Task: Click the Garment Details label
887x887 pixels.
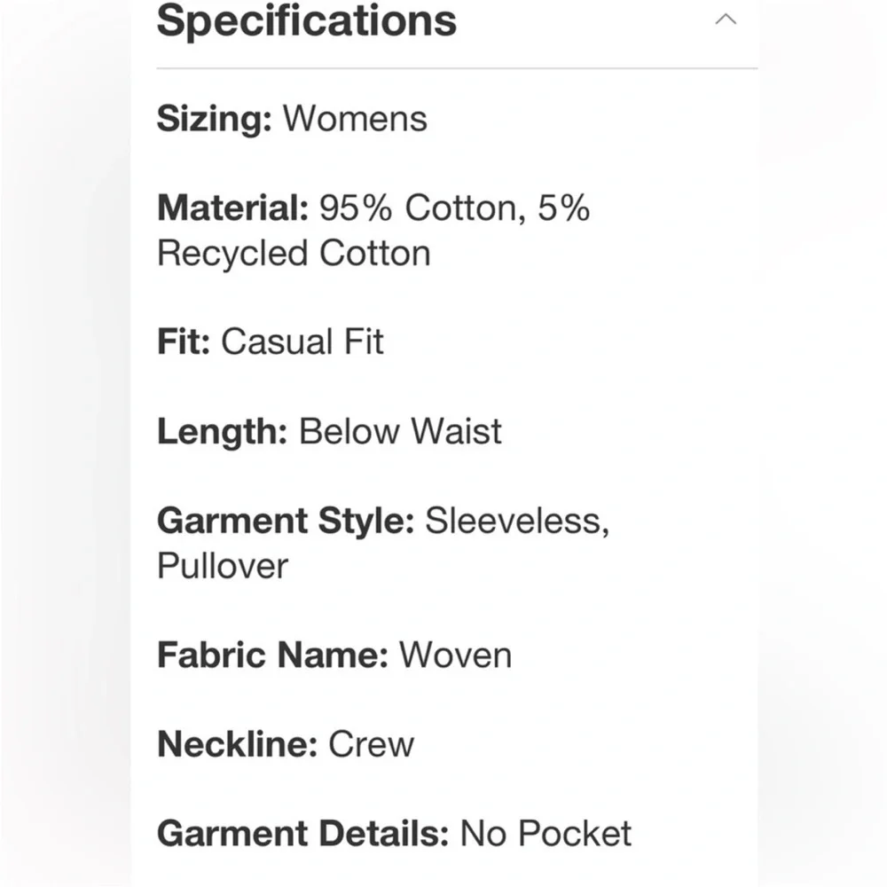Action: pyautogui.click(x=302, y=833)
